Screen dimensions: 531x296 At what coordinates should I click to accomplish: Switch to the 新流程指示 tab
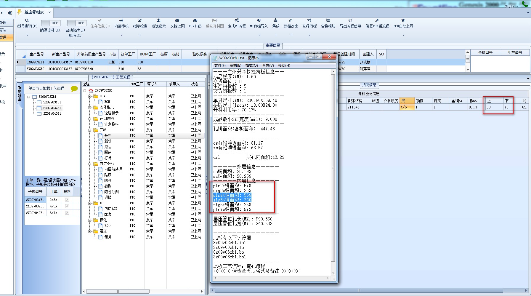(x=34, y=12)
